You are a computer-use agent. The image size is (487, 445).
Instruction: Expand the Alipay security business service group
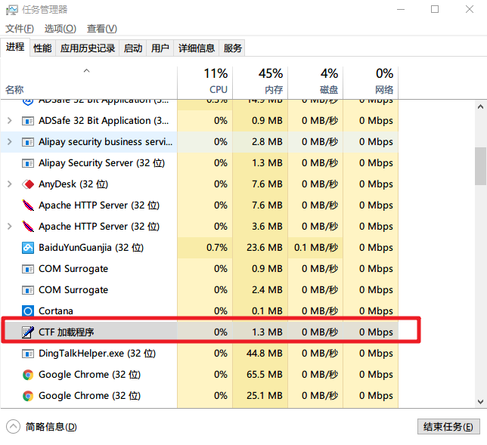click(9, 142)
